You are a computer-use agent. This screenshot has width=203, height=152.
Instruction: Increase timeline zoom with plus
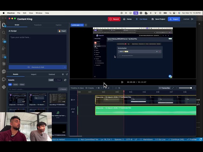[x=194, y=88]
